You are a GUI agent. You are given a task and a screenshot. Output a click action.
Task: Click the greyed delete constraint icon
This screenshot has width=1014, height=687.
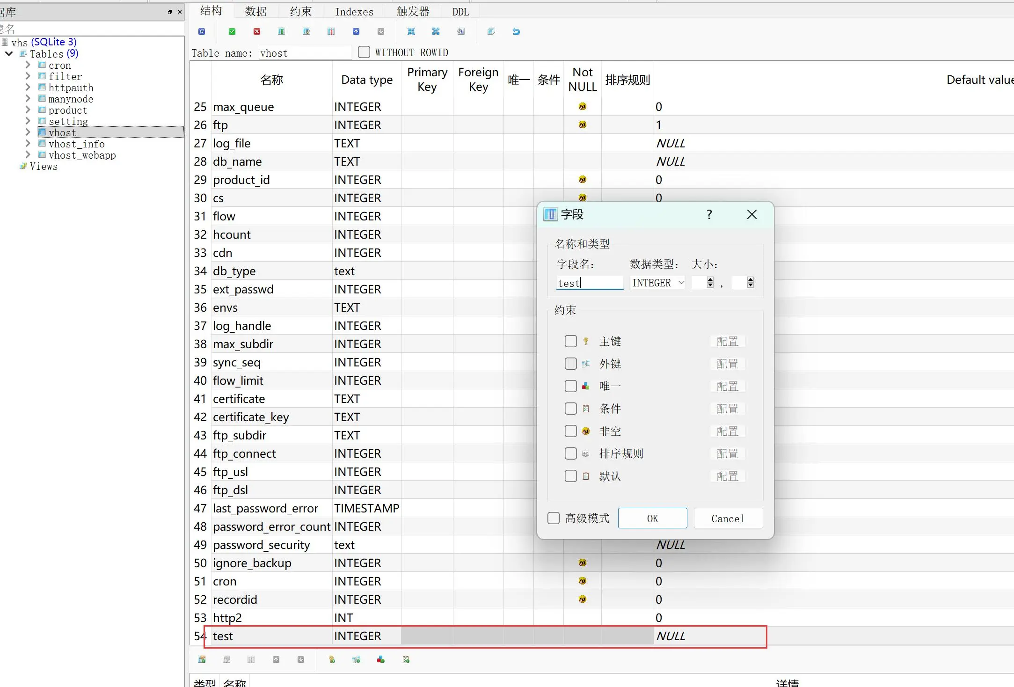(251, 659)
